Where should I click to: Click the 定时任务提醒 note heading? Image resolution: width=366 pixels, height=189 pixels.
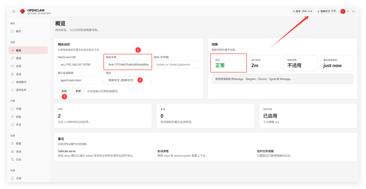coord(265,151)
